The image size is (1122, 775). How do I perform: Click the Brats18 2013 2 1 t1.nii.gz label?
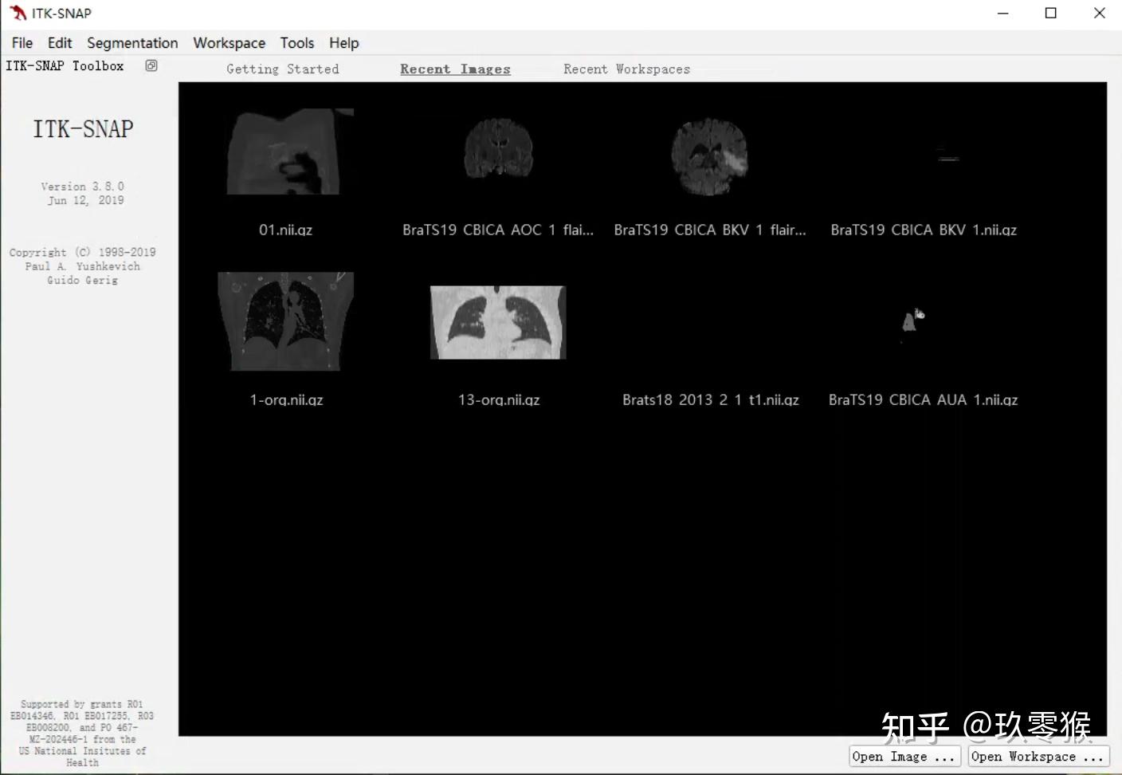(711, 399)
